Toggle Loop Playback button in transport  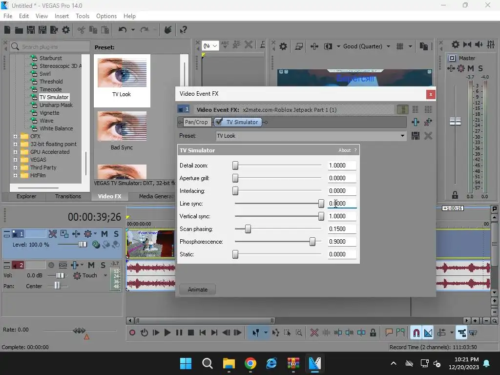pos(144,333)
